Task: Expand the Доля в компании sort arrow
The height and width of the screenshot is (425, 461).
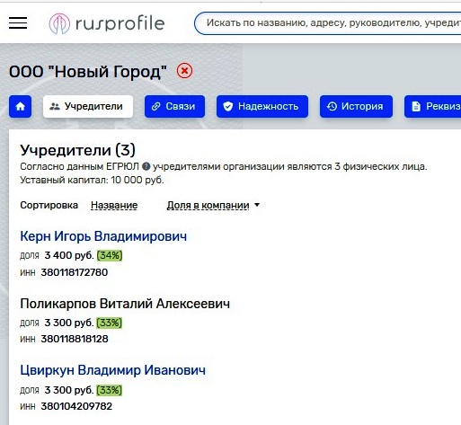Action: (x=257, y=205)
